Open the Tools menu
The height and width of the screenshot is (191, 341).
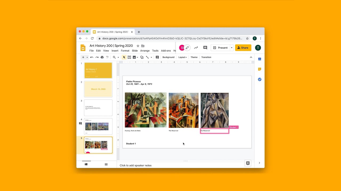(155, 51)
